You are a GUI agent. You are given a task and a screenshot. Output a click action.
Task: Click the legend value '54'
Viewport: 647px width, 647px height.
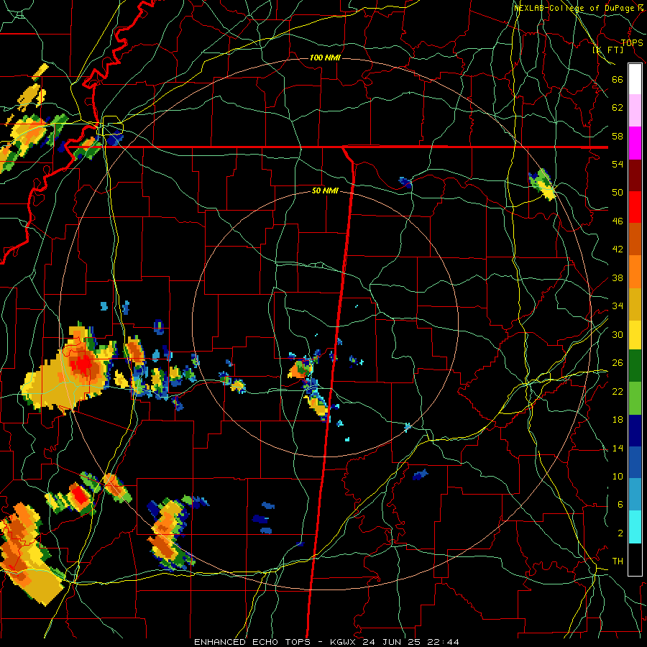(x=618, y=164)
